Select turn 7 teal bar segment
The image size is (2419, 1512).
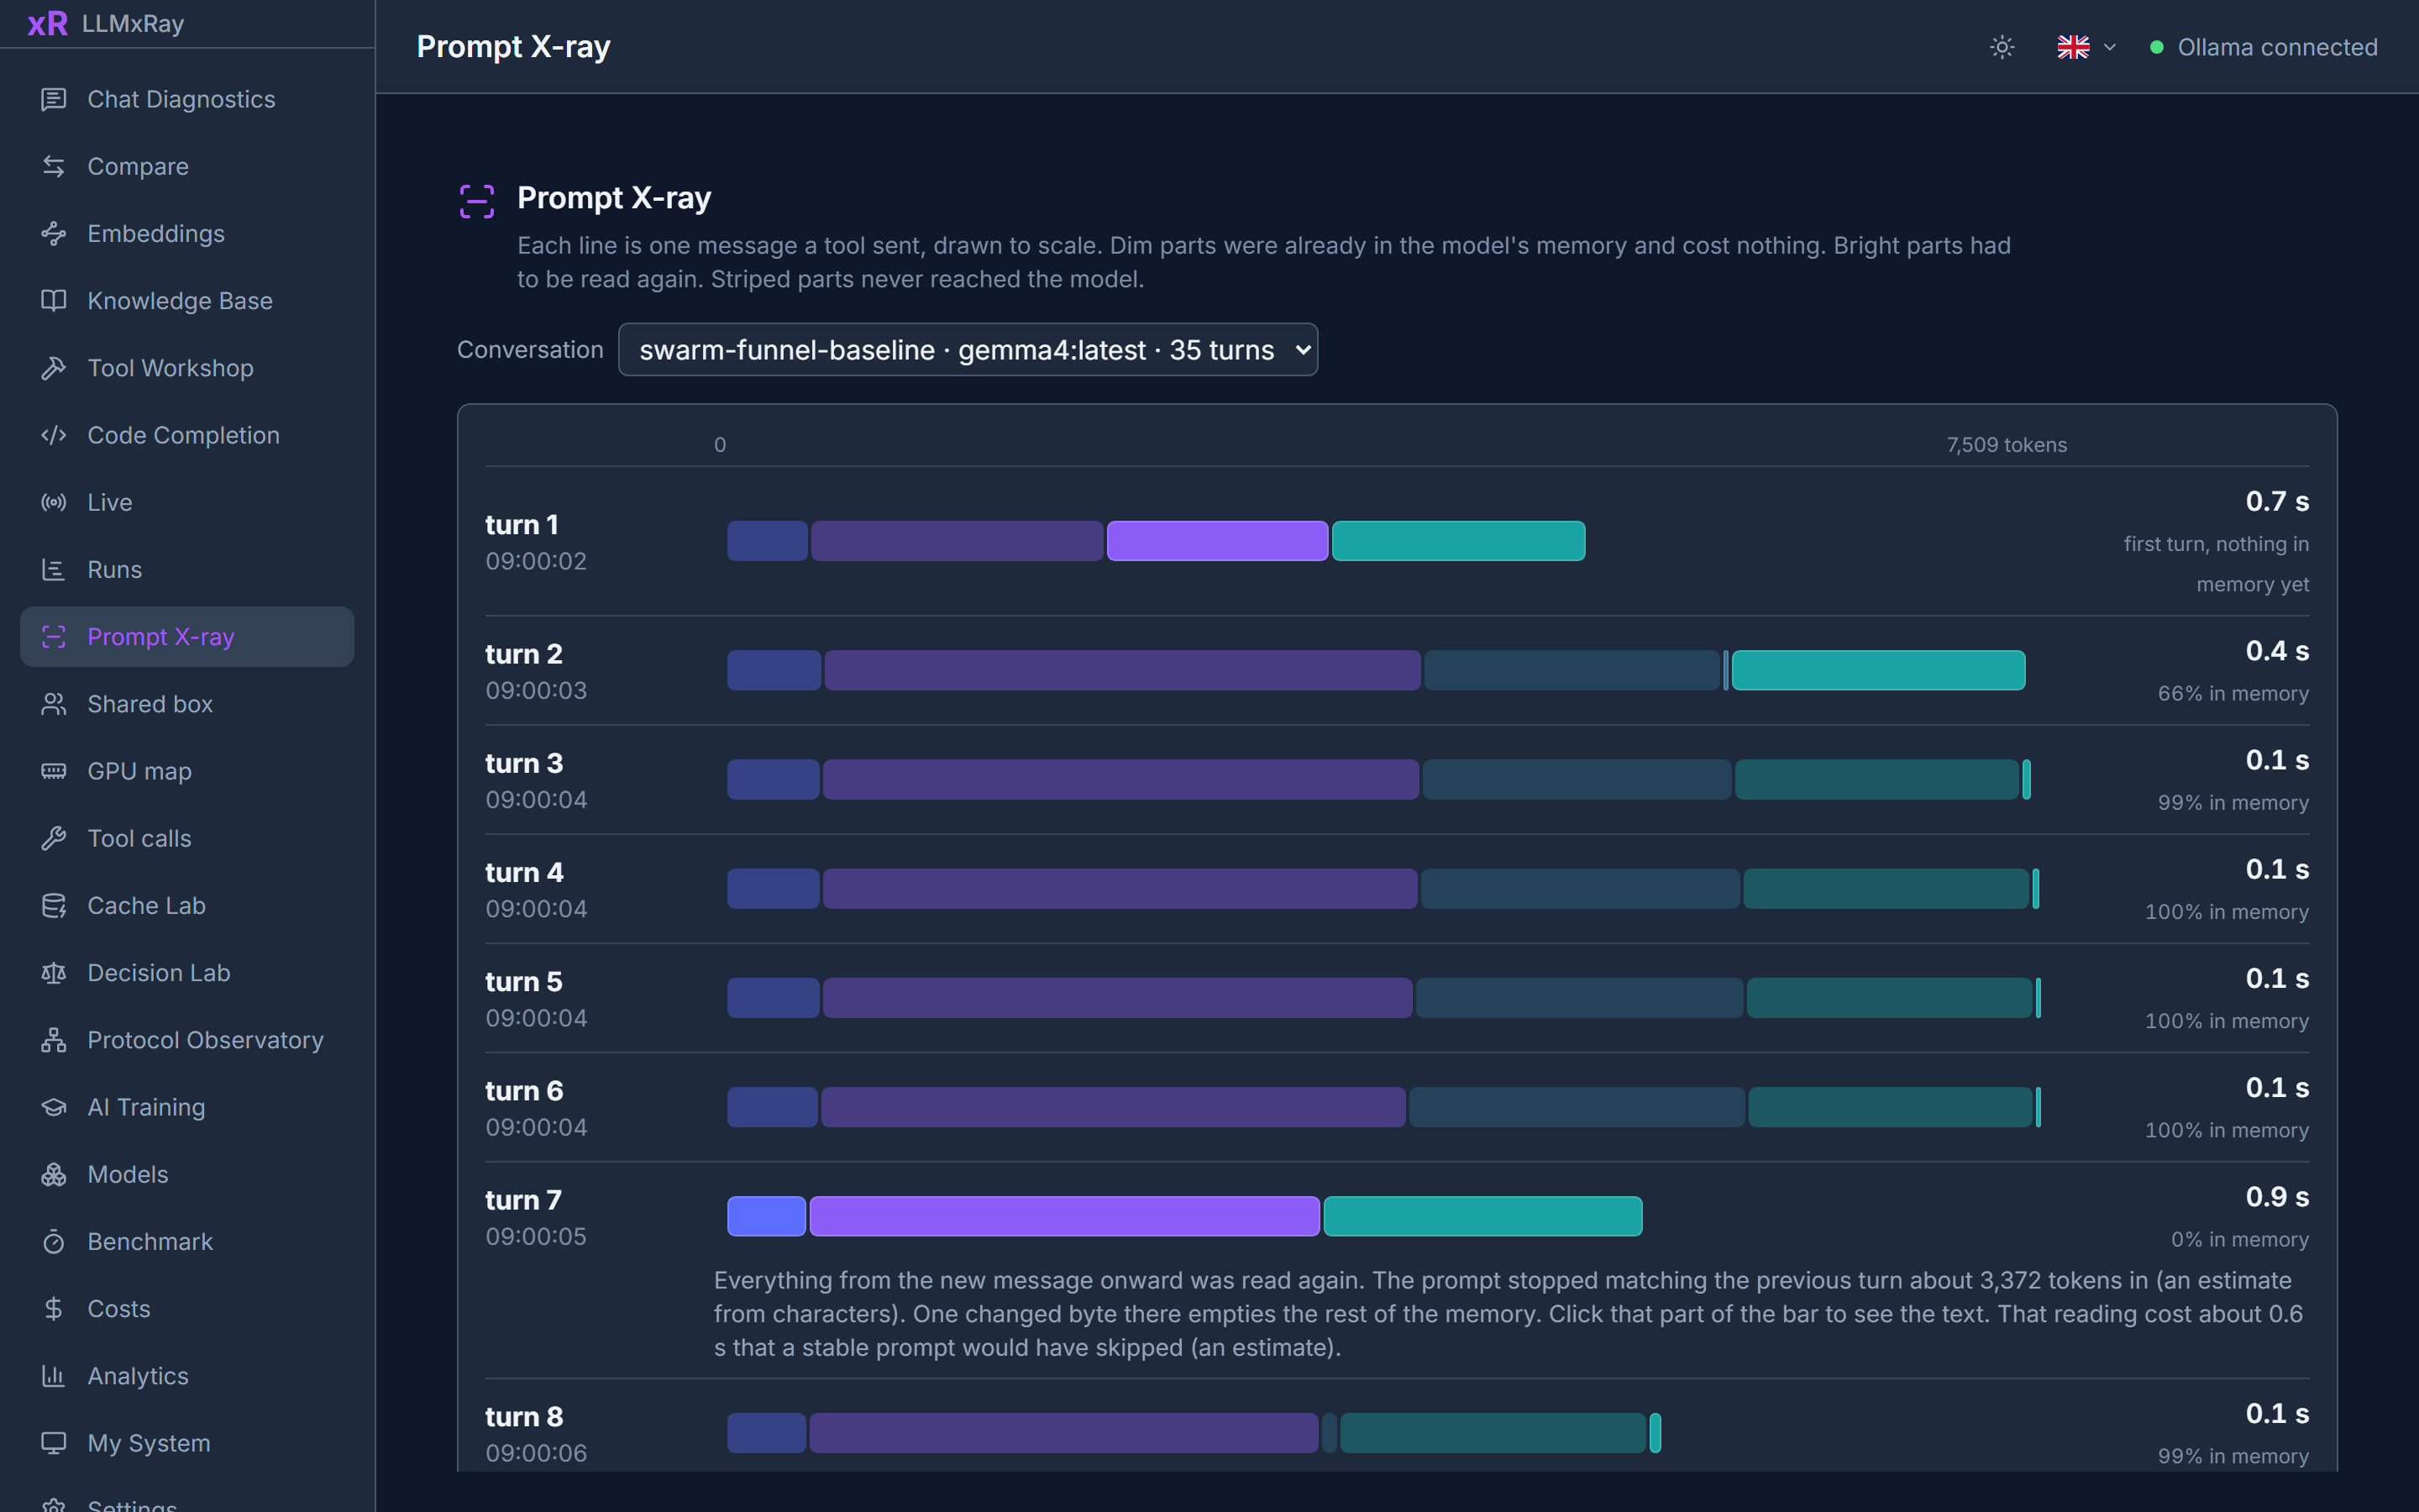(x=1482, y=1215)
